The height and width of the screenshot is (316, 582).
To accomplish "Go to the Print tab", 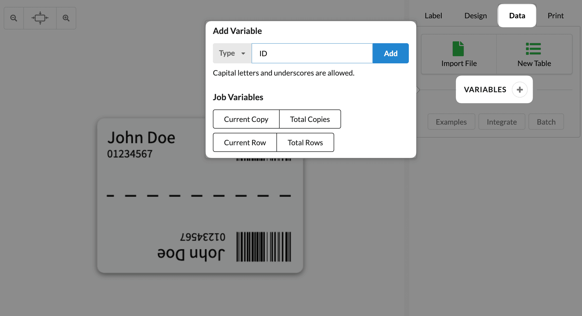I will (555, 15).
